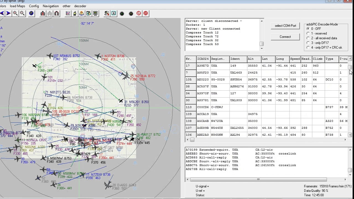Click the red wheel circle icon
This screenshot has width=354, height=199.
pyautogui.click(x=146, y=13)
